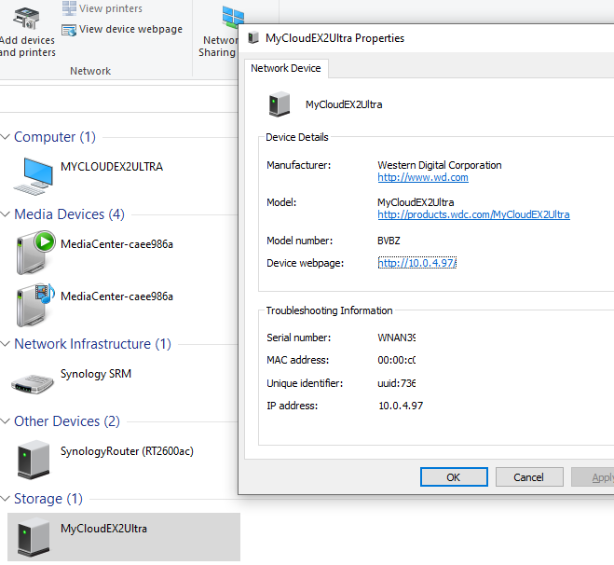This screenshot has width=614, height=565.
Task: Select the Synology SRM router icon
Action: coord(33,383)
